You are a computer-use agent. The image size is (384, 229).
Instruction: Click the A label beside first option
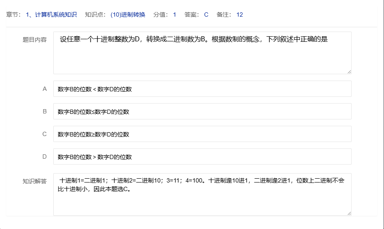pos(44,89)
